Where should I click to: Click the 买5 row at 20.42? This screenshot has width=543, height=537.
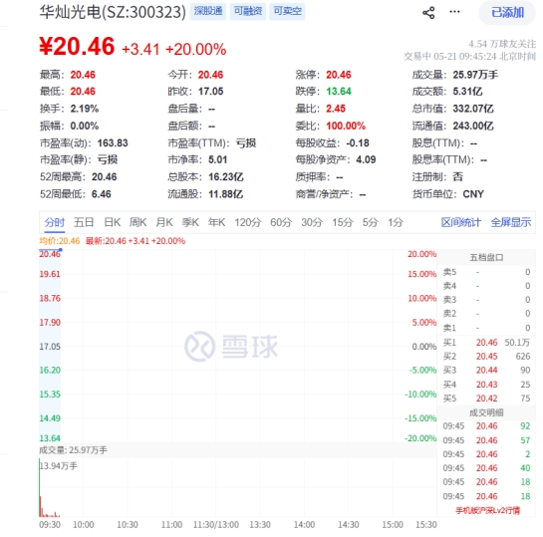tap(486, 399)
